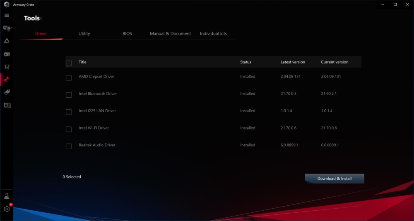Click the Realtek Audio Driver title
Viewport: 414px width, 221px height.
tap(97, 145)
